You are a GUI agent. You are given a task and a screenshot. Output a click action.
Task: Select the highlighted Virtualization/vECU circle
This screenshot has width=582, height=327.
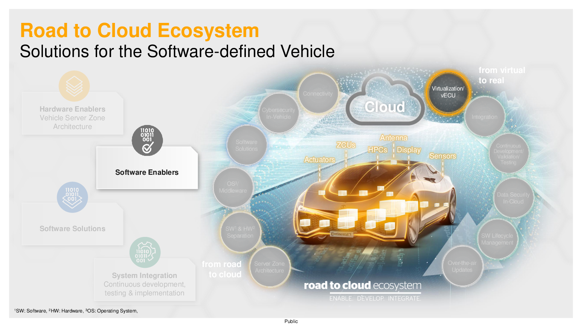[x=448, y=92]
